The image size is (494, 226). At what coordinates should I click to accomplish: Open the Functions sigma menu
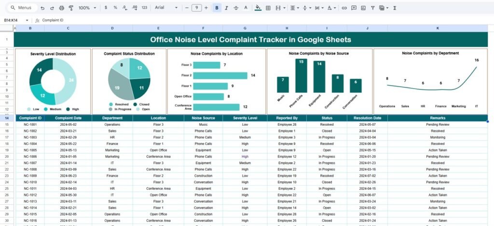pos(395,8)
